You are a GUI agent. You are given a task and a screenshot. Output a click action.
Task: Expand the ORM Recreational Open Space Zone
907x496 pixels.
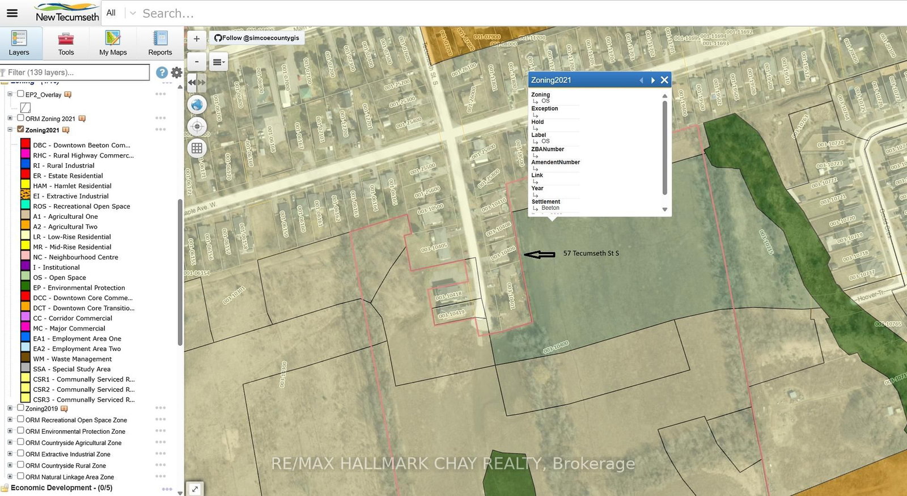click(x=10, y=419)
